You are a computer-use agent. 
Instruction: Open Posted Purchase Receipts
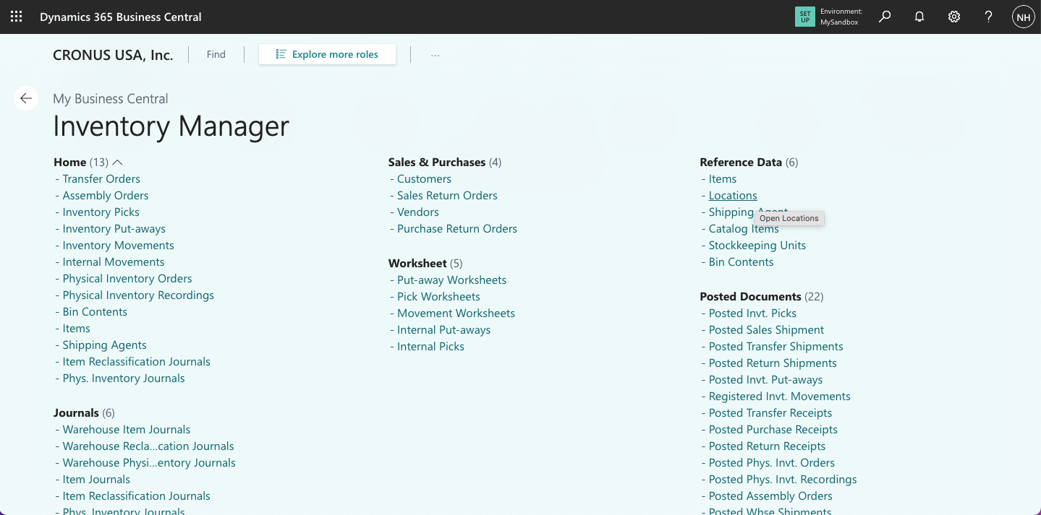click(x=773, y=430)
